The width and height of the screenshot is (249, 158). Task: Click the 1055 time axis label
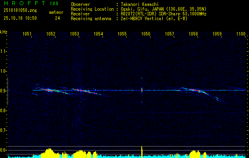click(122, 34)
